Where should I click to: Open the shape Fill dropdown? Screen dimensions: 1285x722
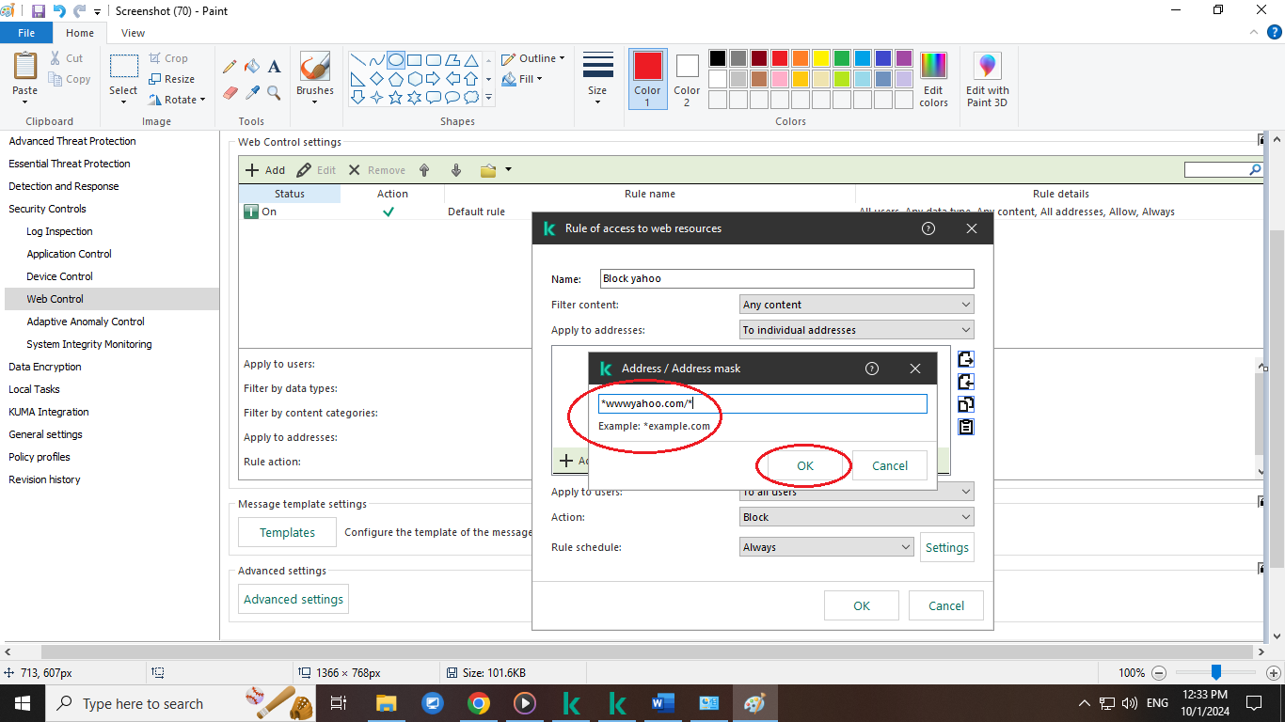point(522,79)
